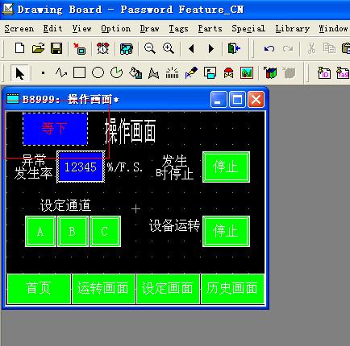Activate the arrow selection pointer tool
Screen dimensions: 350x346
coord(19,73)
